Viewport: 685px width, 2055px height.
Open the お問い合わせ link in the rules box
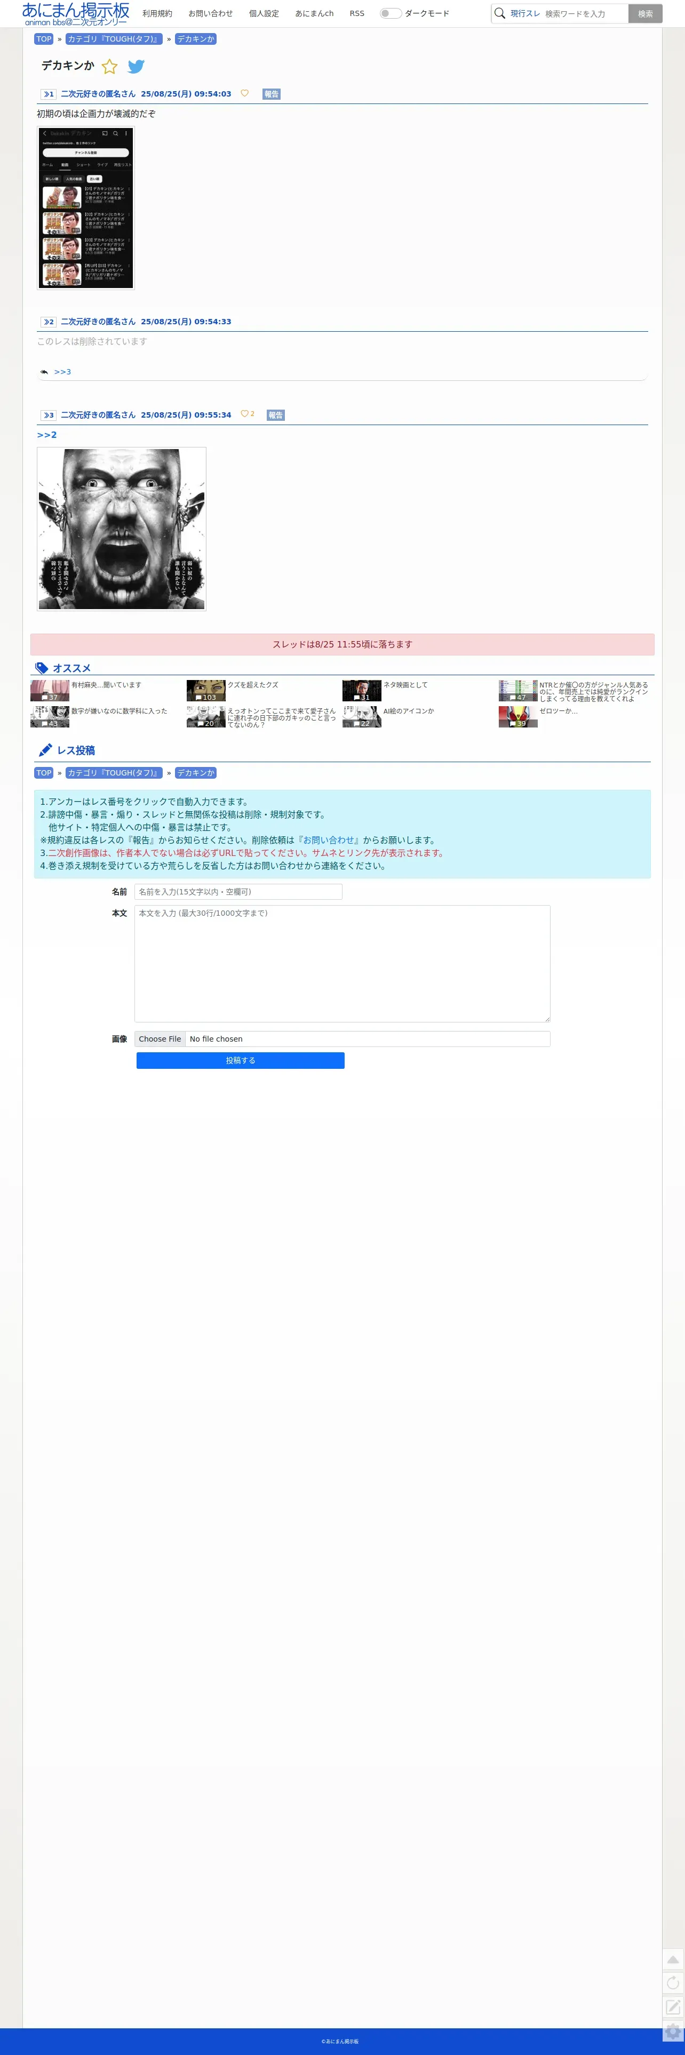tap(328, 840)
